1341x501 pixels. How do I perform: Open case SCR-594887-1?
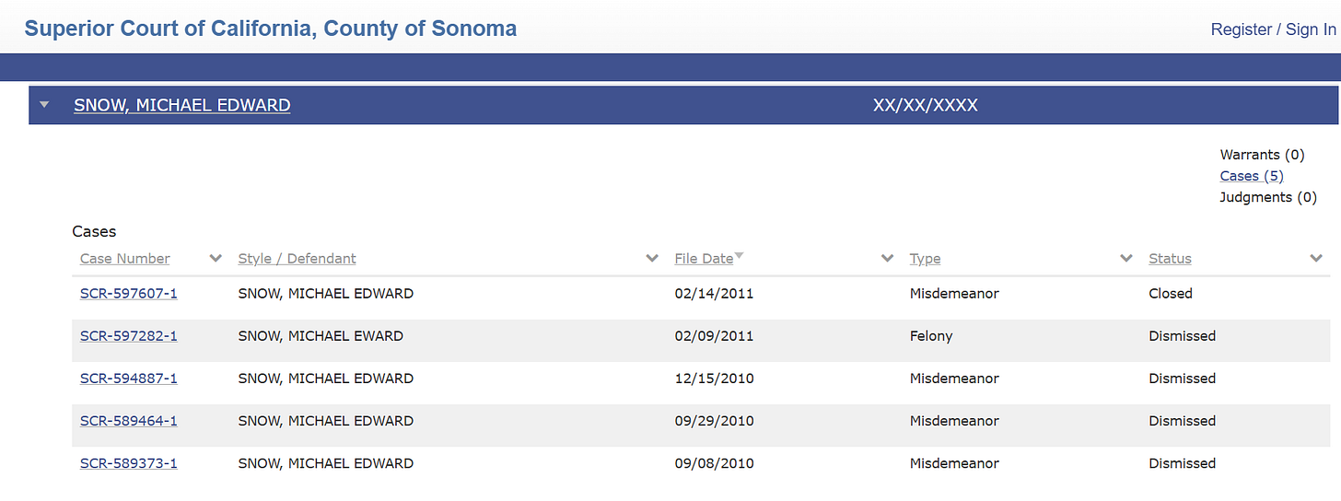[129, 379]
